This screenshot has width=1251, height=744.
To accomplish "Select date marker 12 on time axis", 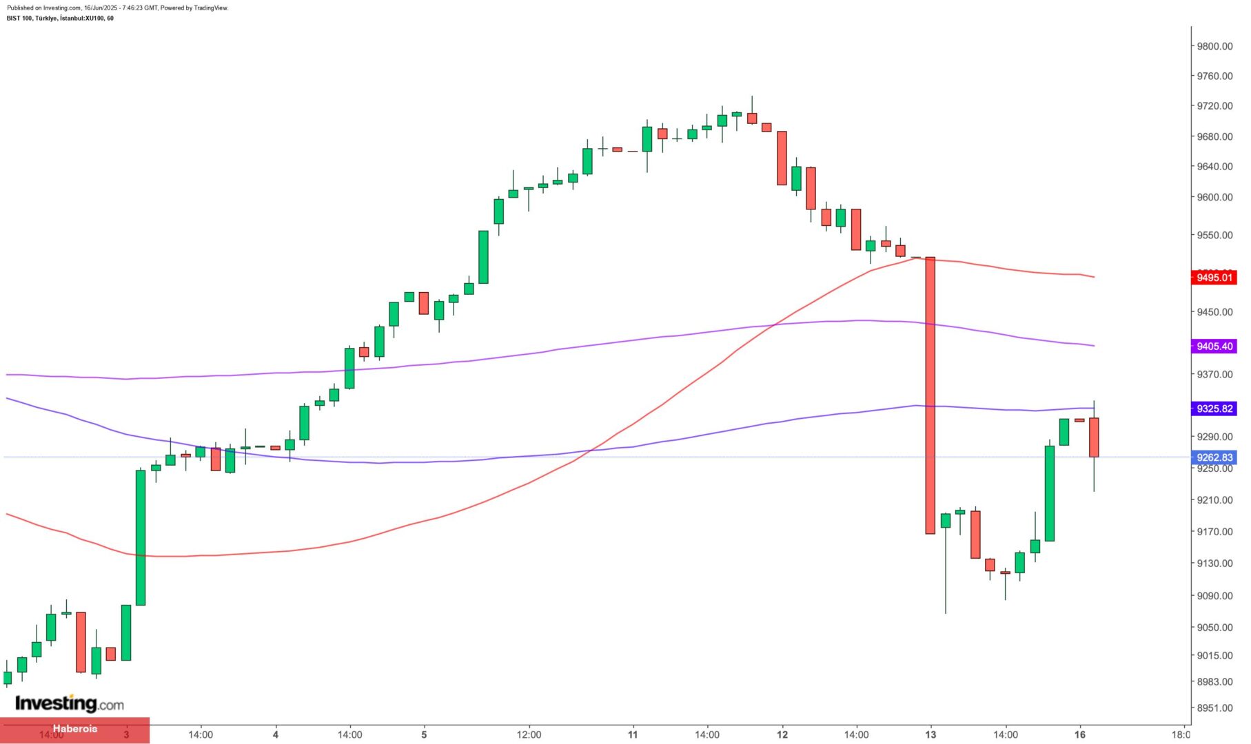I will tap(782, 734).
